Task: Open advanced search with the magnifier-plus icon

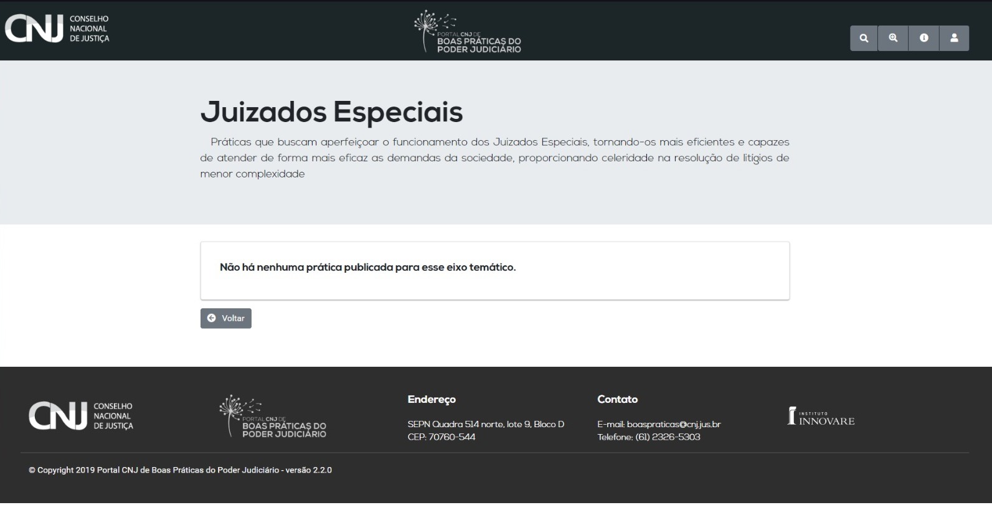Action: (893, 38)
